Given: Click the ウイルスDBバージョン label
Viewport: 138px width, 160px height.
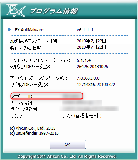Looking at the screenshot, I should pyautogui.click(x=29, y=84).
